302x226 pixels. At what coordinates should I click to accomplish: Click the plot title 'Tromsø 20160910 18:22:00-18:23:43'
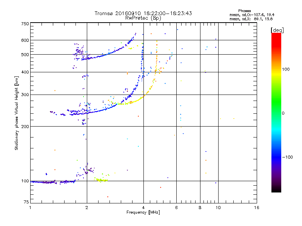pos(143,13)
